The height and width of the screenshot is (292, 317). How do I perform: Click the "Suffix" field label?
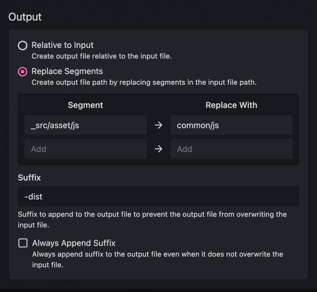[29, 178]
